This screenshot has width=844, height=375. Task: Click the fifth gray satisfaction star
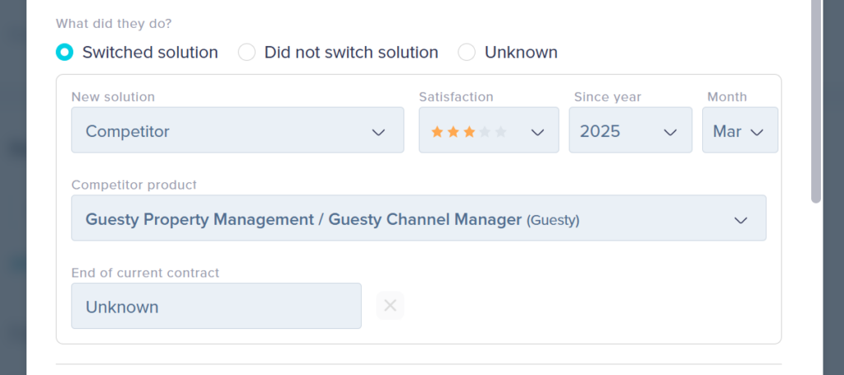click(500, 132)
